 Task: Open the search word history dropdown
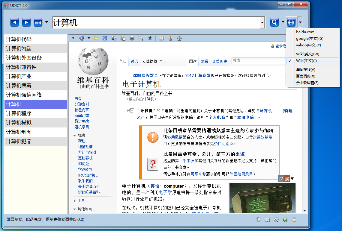[x=262, y=23]
